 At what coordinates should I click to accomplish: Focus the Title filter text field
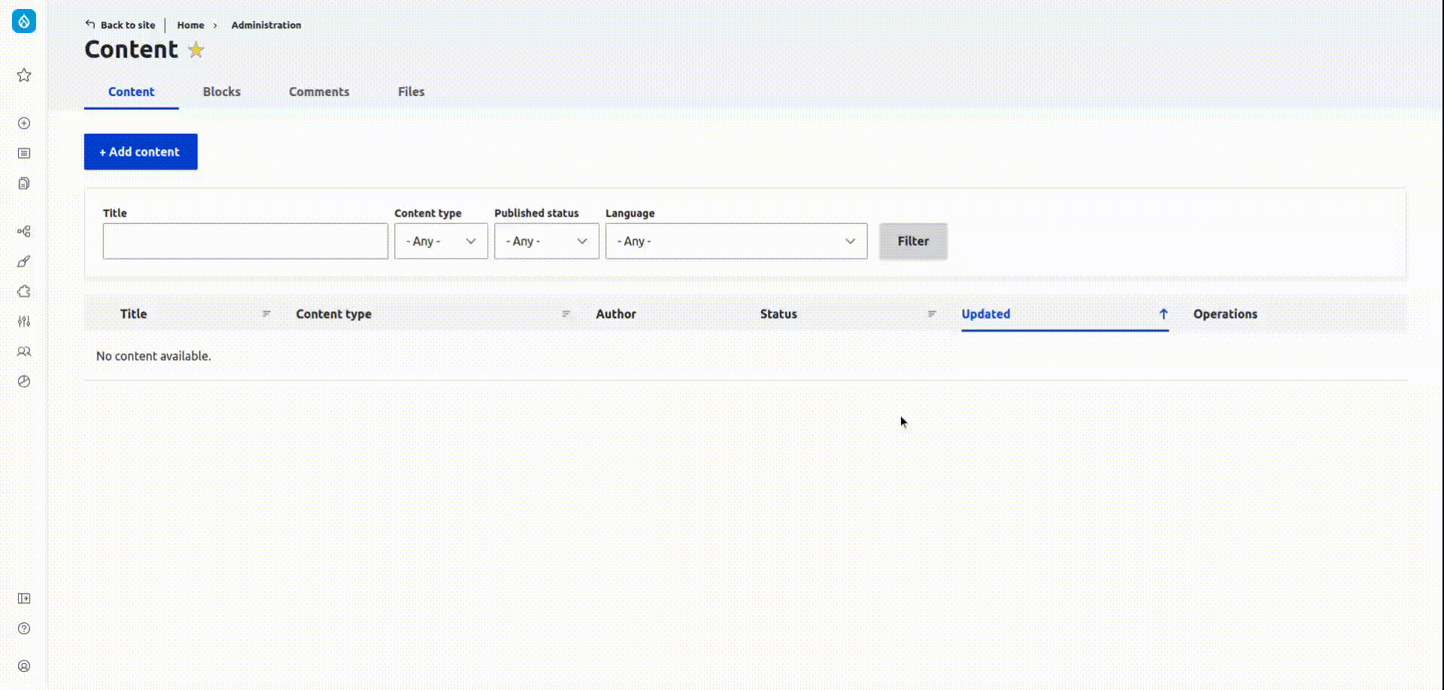coord(245,241)
